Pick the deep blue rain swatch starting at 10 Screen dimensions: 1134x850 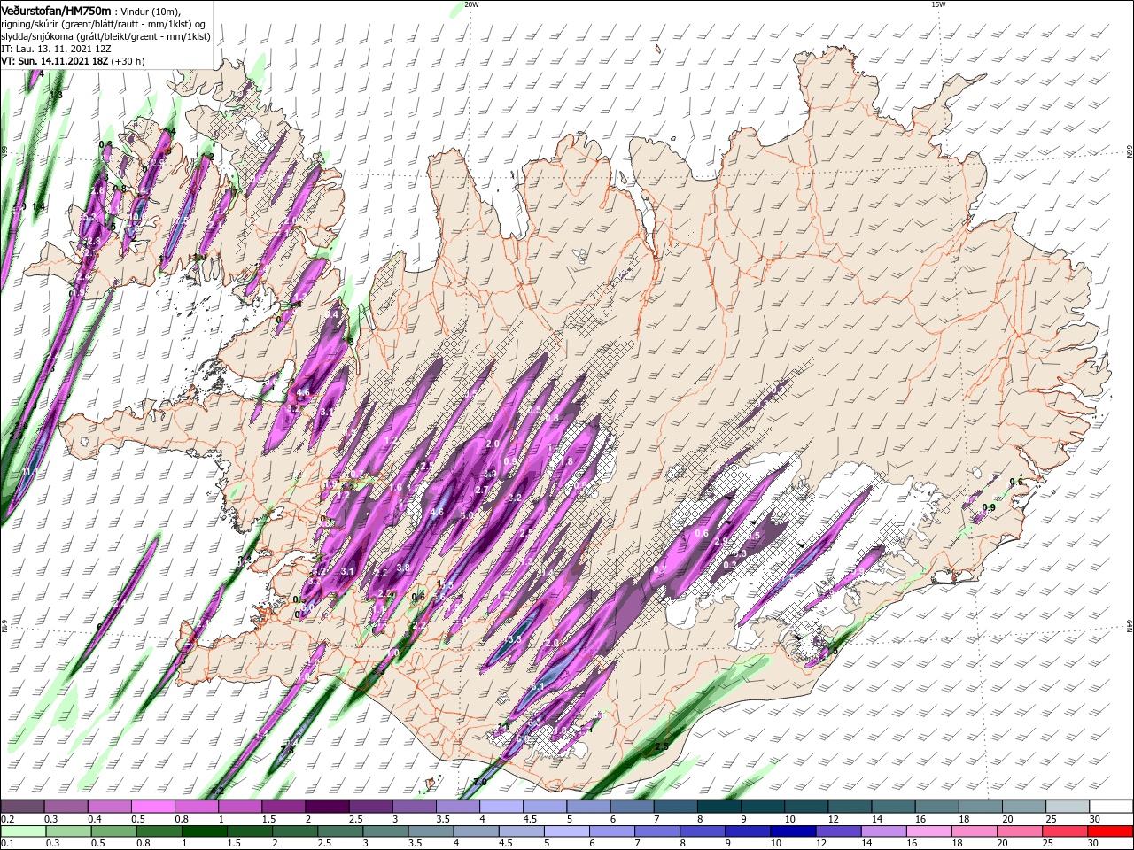pyautogui.click(x=793, y=831)
